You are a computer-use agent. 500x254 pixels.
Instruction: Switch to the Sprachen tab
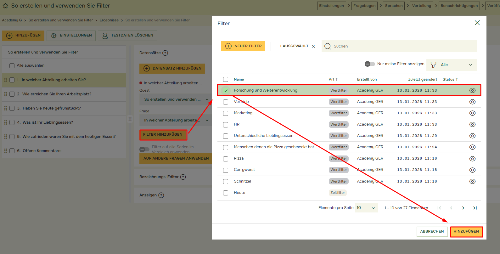393,6
